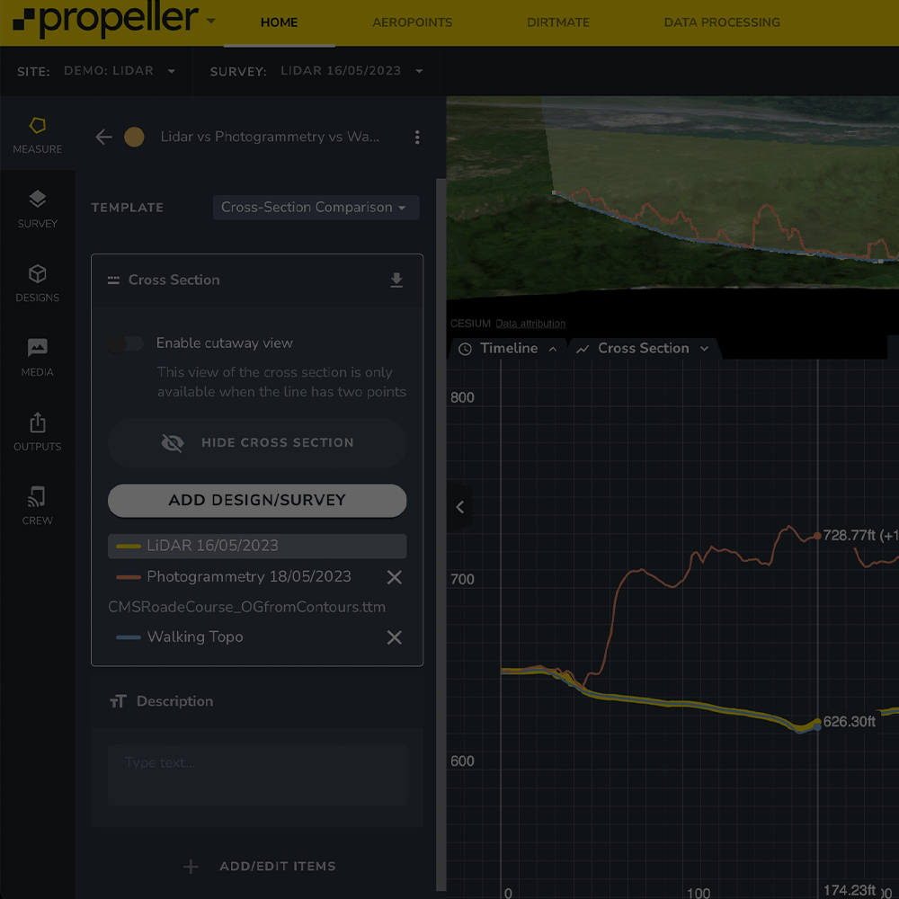Open the Cesium Data attribution link
The width and height of the screenshot is (899, 899).
point(530,324)
